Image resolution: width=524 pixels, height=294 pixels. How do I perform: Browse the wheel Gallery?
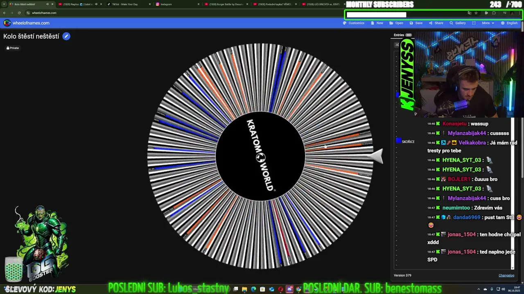click(x=458, y=23)
